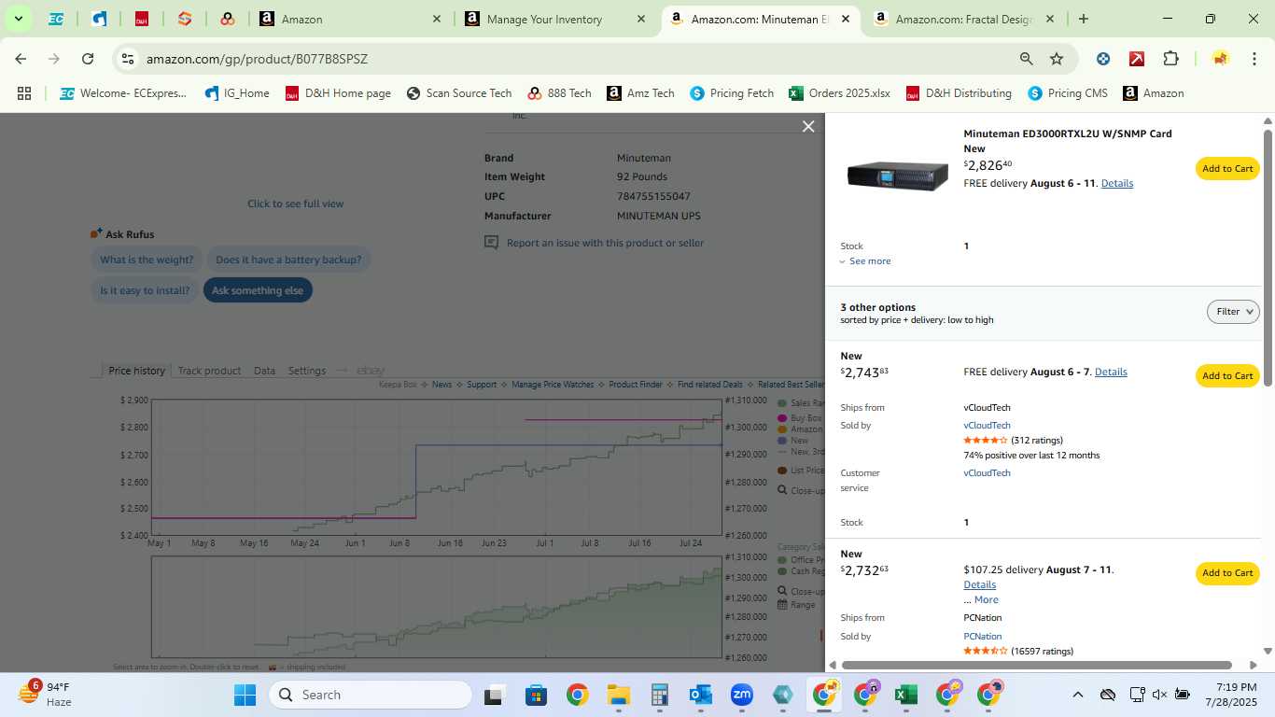Viewport: 1275px width, 717px height.
Task: Open the Orders 2025.xlsx bookmark
Action: [839, 93]
